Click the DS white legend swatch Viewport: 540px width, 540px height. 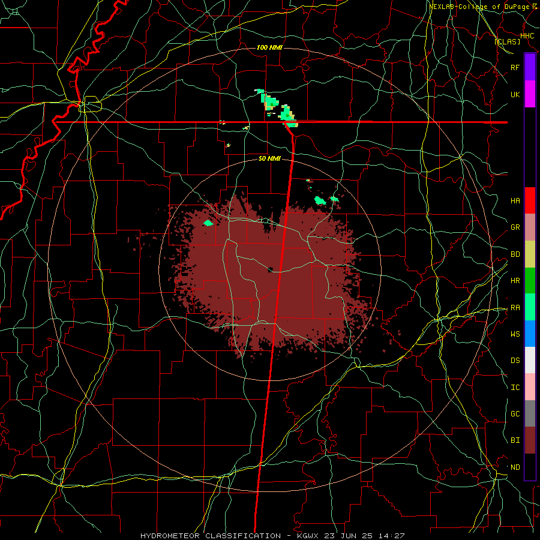pos(530,360)
